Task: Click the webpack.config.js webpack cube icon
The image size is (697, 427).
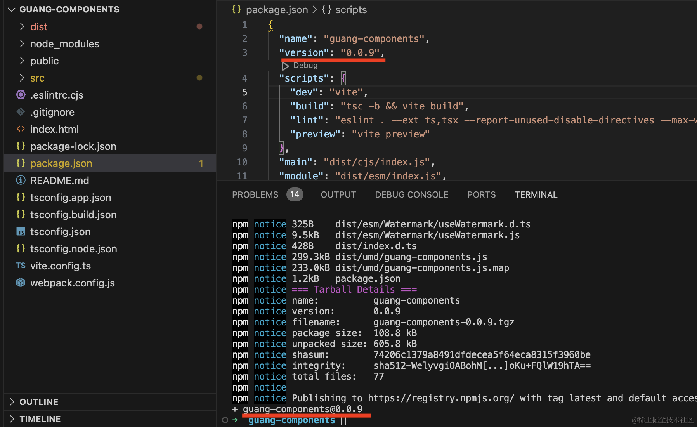Action: pyautogui.click(x=21, y=283)
